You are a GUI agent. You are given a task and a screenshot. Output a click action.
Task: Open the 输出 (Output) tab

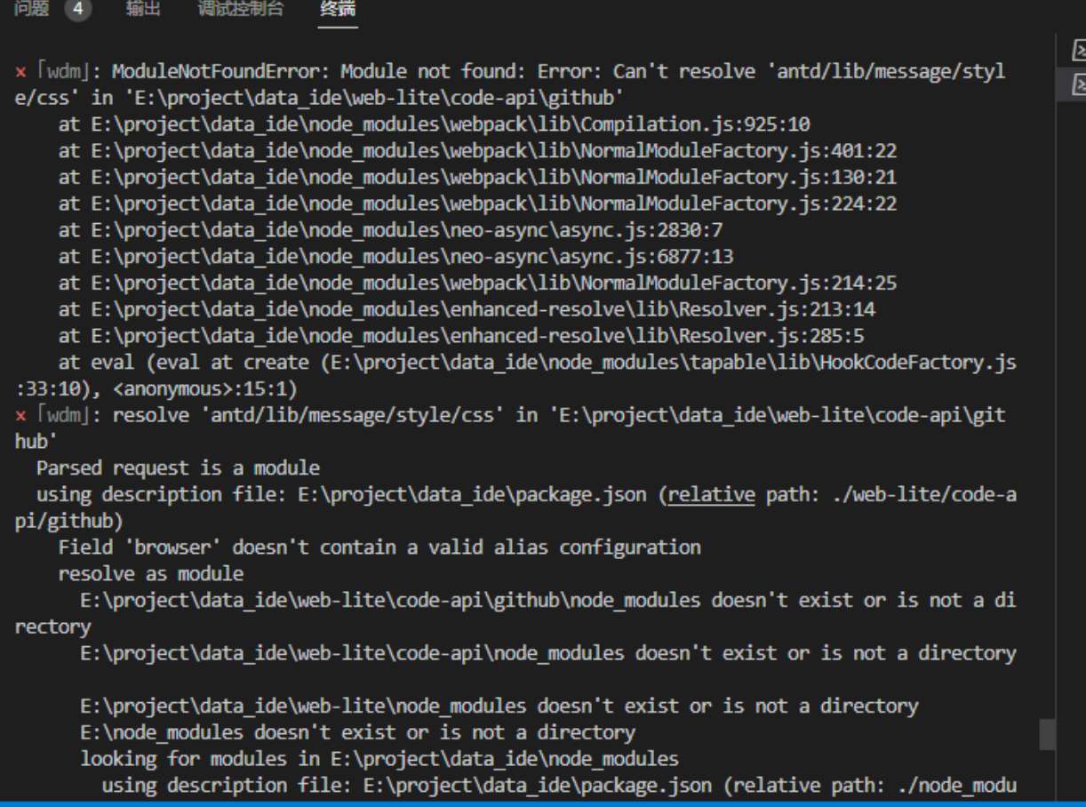point(143,9)
